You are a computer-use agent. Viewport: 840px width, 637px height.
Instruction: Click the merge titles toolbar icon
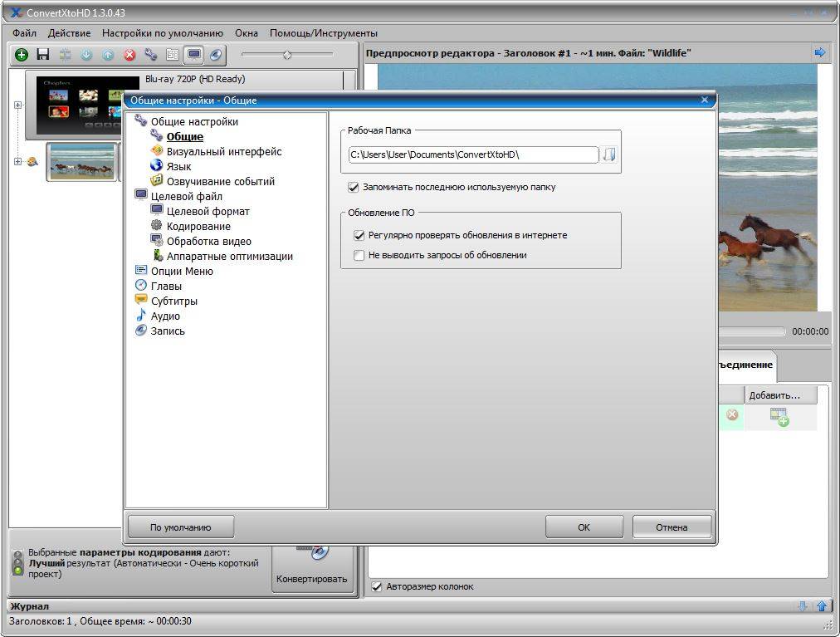pos(65,54)
